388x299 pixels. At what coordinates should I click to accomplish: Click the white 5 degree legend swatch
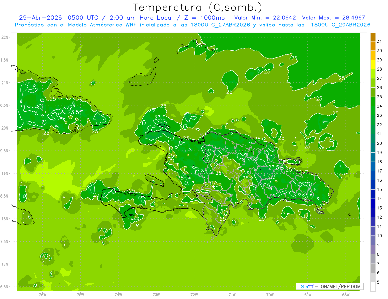[373, 286]
